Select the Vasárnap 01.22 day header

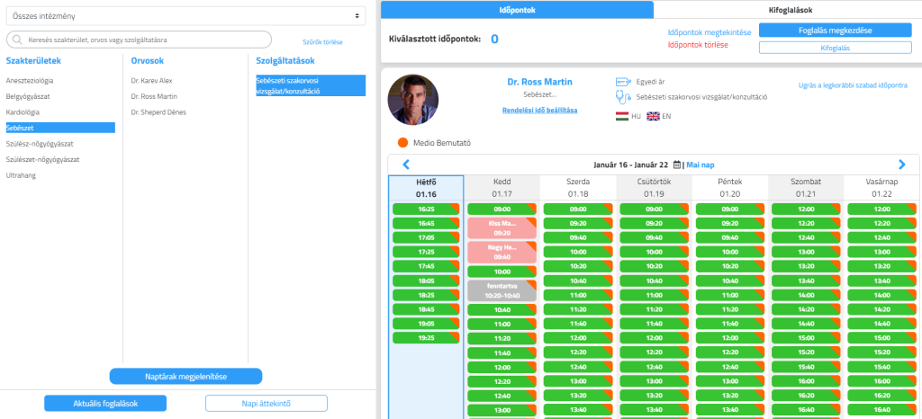click(x=881, y=188)
